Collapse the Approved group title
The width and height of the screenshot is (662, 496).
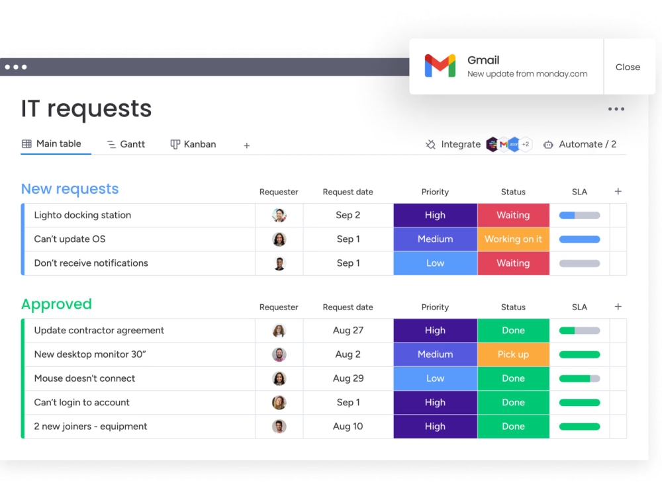click(56, 304)
